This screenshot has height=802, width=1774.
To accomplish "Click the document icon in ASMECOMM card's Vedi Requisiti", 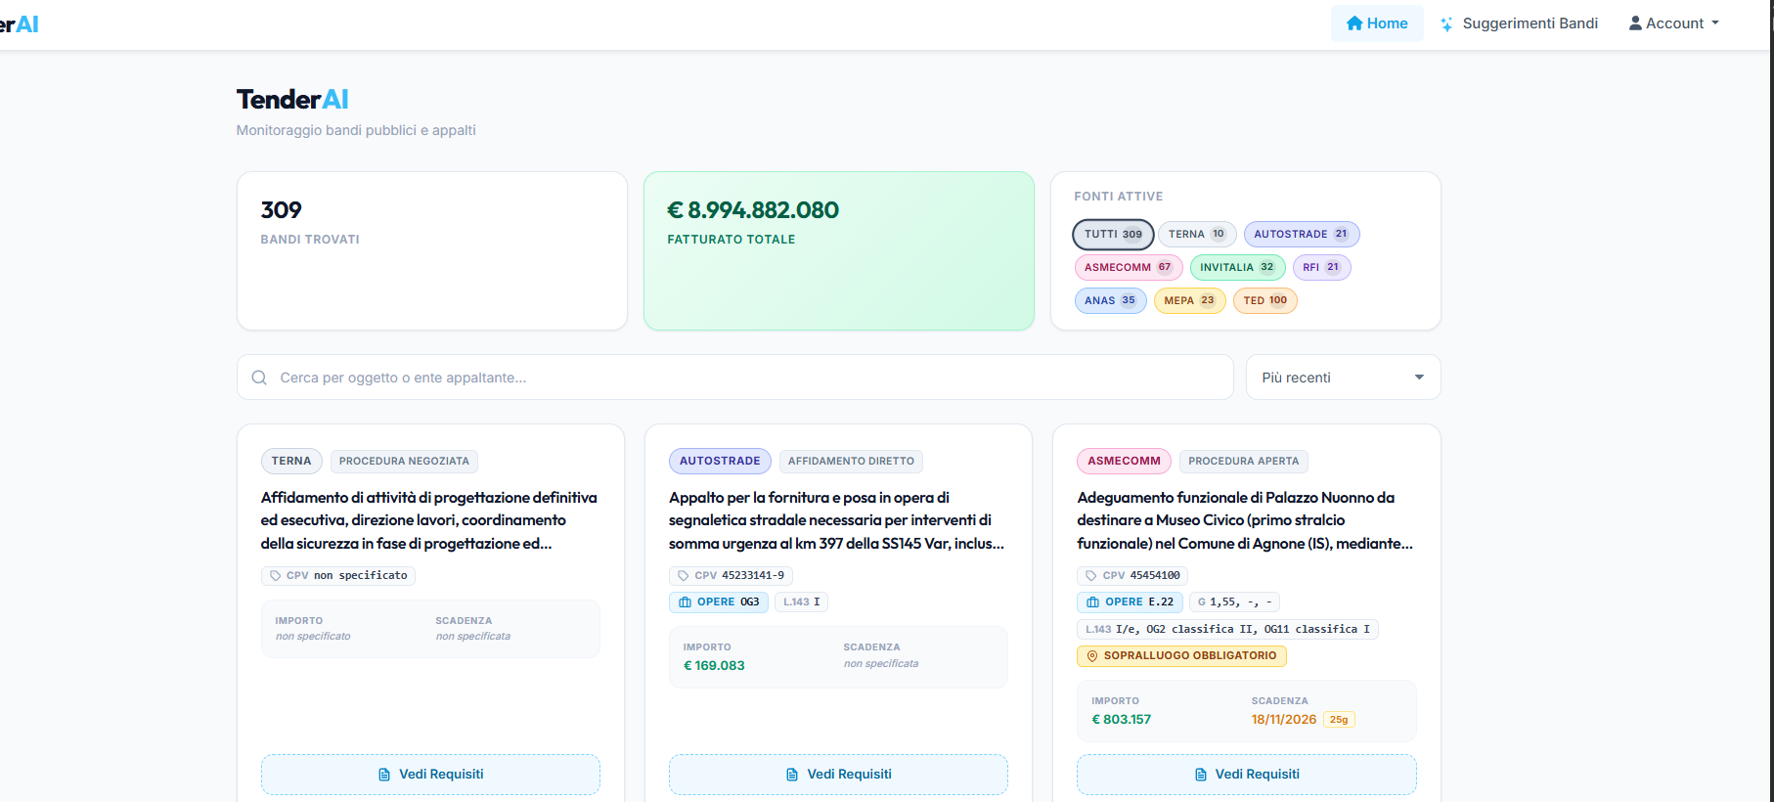I will (1201, 775).
